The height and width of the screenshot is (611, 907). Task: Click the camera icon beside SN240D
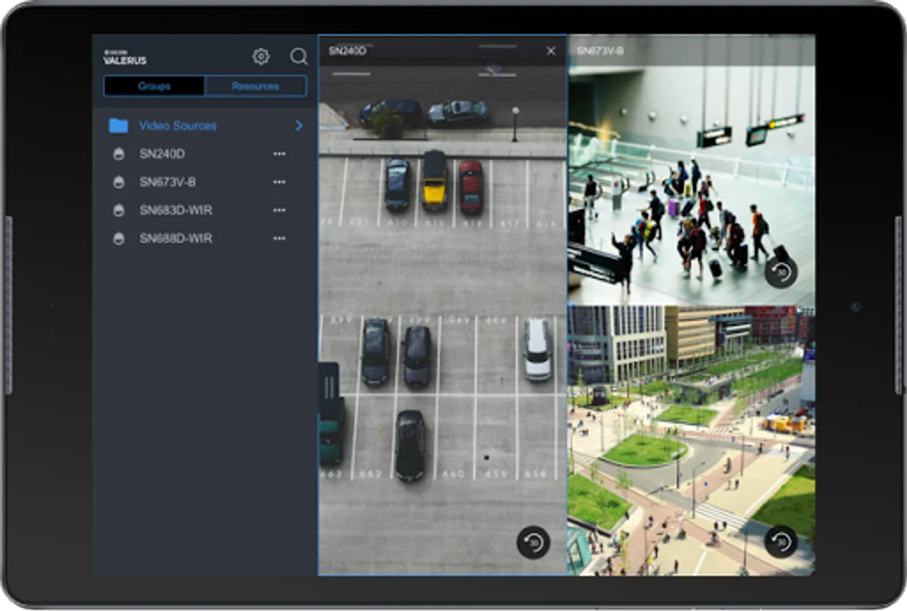(x=119, y=154)
